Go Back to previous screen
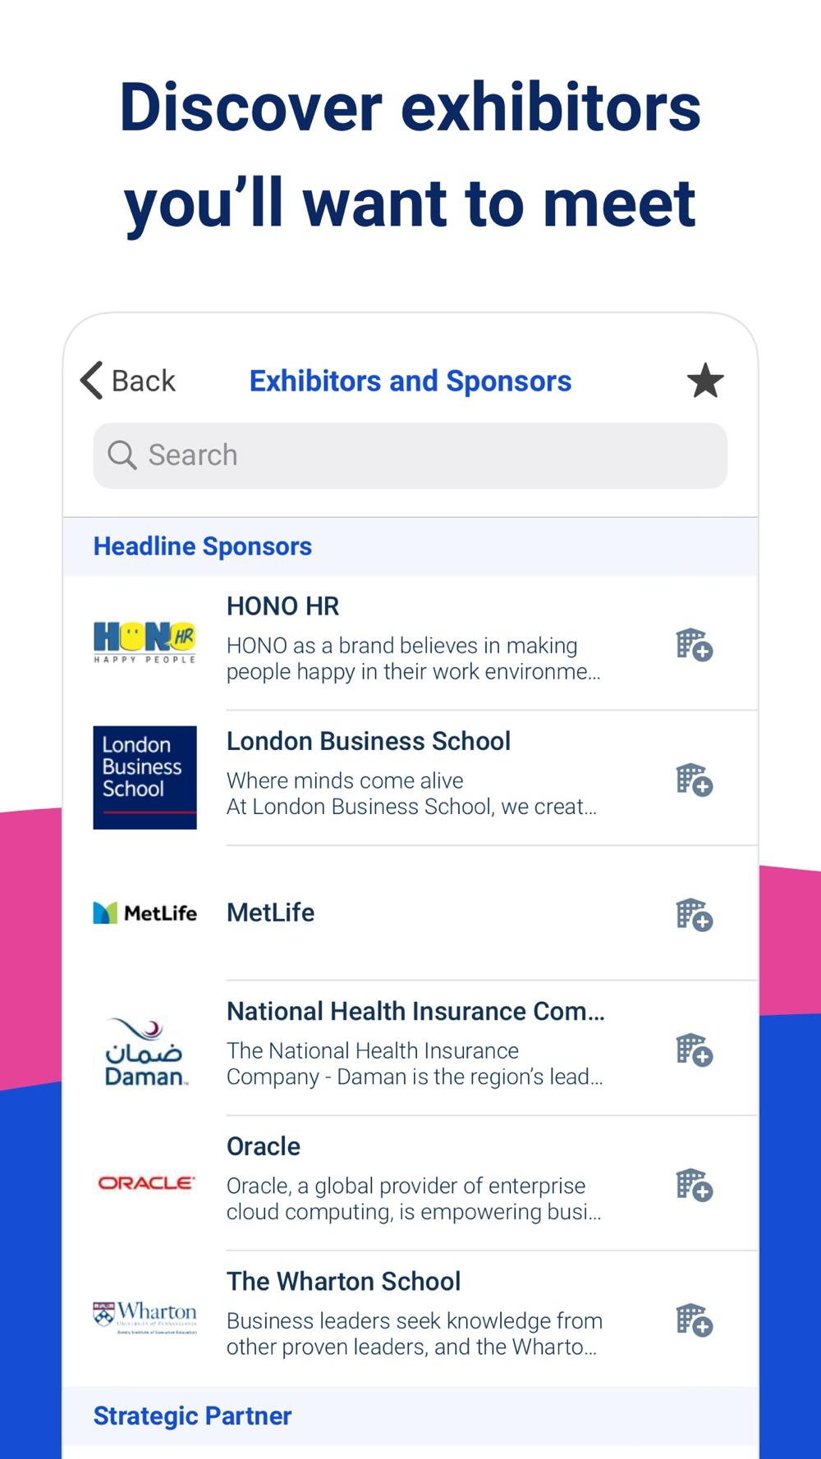The width and height of the screenshot is (821, 1459). click(x=128, y=381)
